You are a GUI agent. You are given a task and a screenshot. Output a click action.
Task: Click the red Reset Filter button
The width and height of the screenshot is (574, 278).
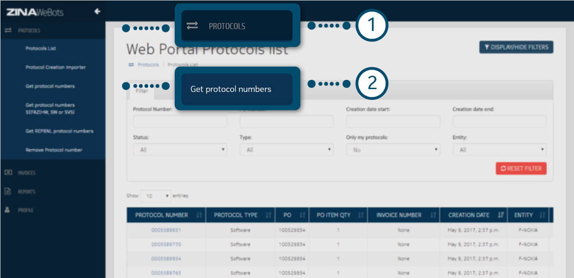pyautogui.click(x=521, y=169)
